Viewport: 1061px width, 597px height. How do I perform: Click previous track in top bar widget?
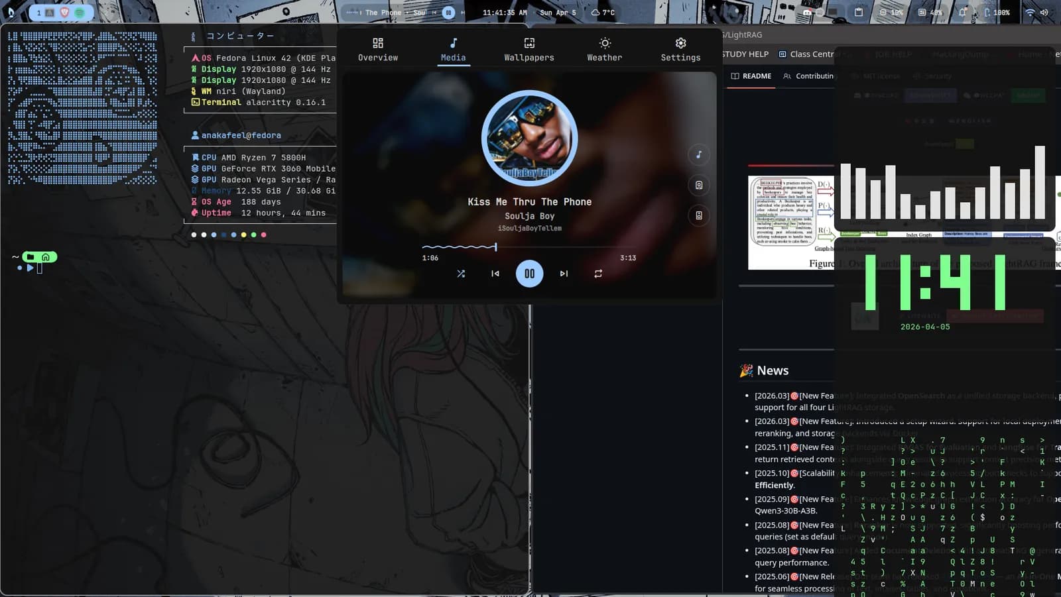tap(435, 12)
